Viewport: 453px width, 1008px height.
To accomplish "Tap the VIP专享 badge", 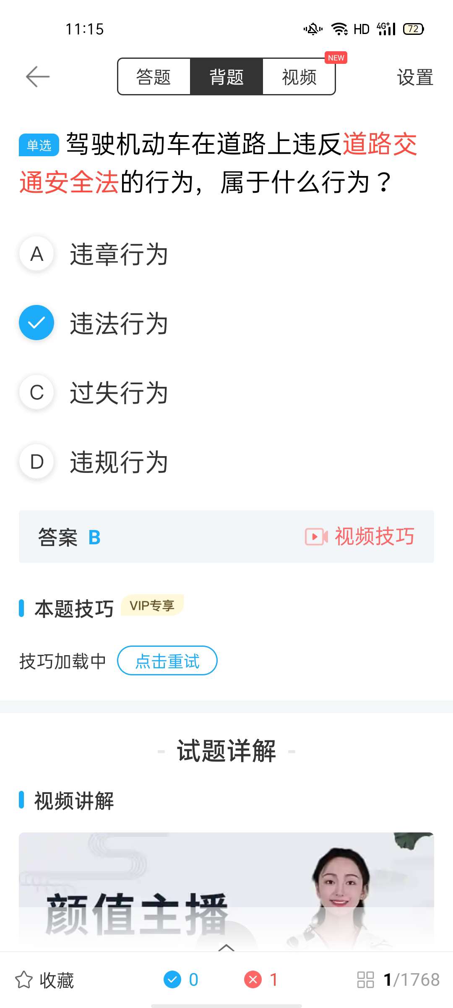I will [152, 606].
